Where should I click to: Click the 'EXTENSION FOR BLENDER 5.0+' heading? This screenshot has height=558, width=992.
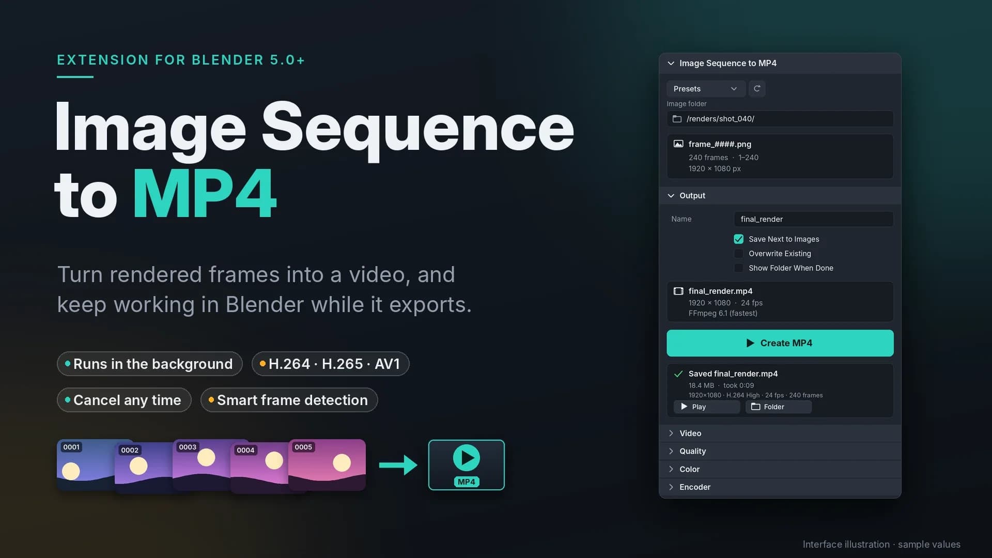[181, 60]
